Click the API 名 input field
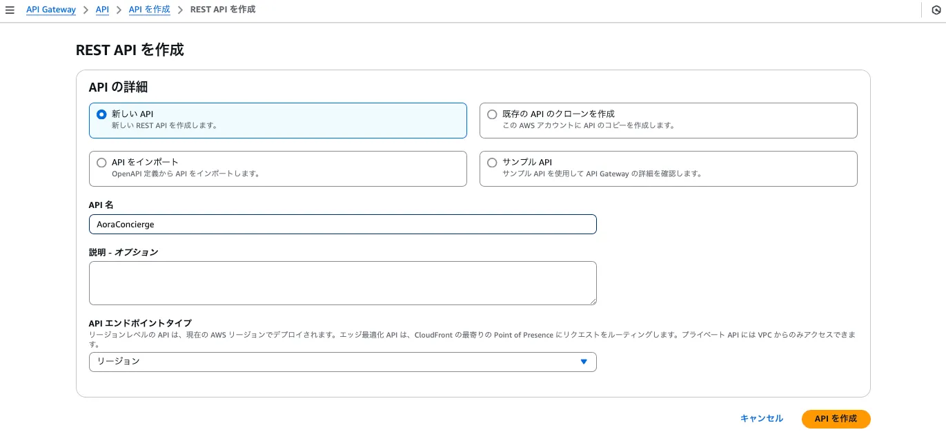 pyautogui.click(x=343, y=225)
